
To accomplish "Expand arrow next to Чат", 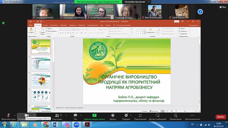I will pos(81,115).
